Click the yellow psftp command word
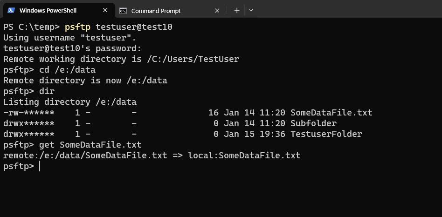 77,27
